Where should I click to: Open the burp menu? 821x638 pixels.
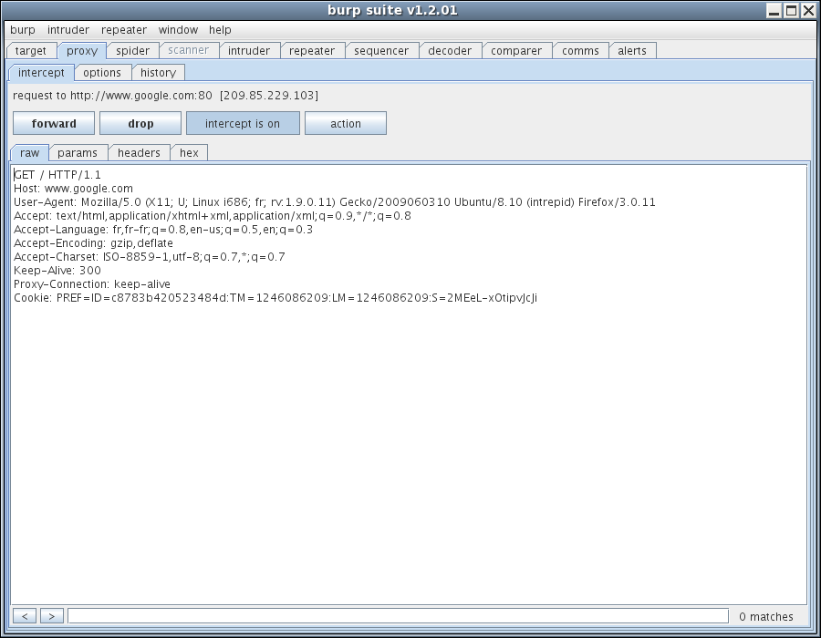click(x=23, y=30)
